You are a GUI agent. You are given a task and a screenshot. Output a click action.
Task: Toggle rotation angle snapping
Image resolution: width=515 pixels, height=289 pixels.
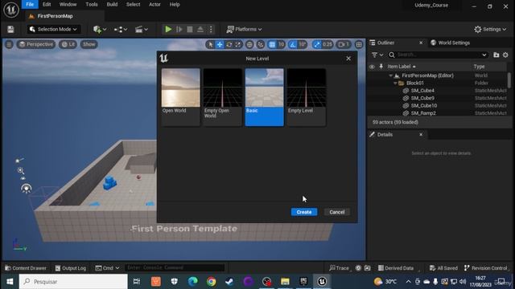[x=292, y=45]
